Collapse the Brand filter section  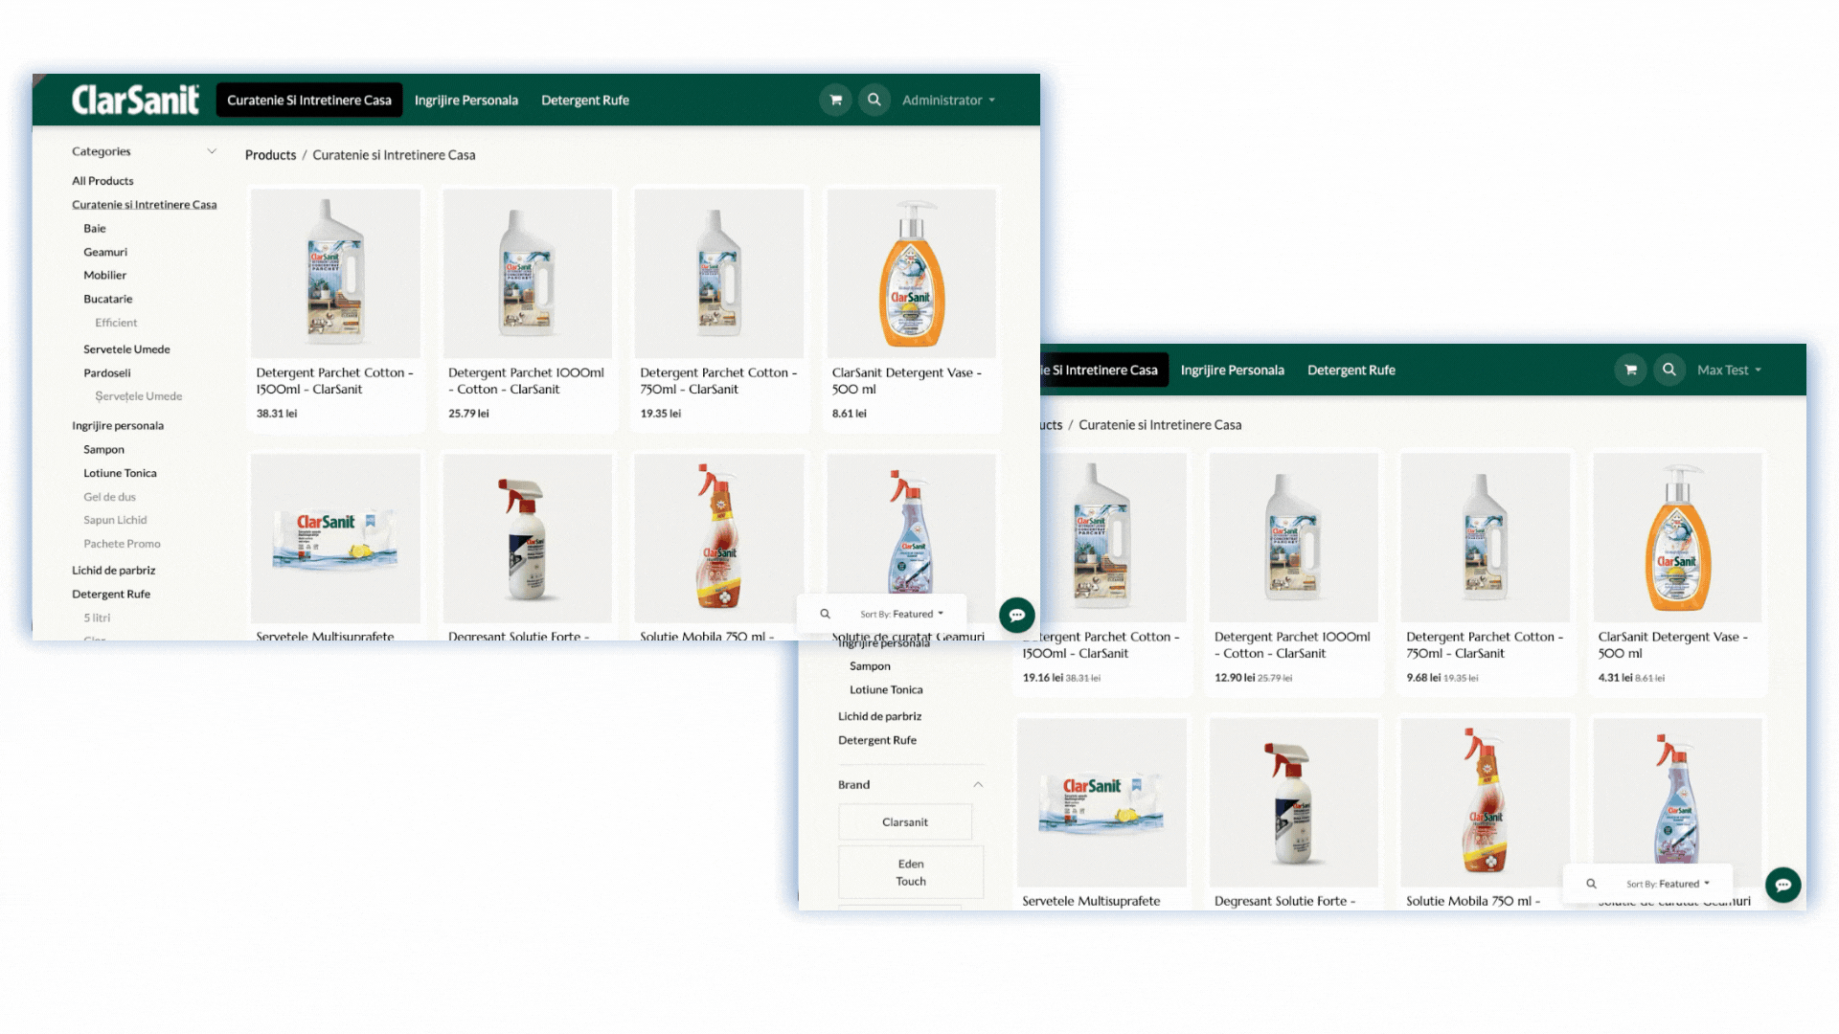click(978, 784)
